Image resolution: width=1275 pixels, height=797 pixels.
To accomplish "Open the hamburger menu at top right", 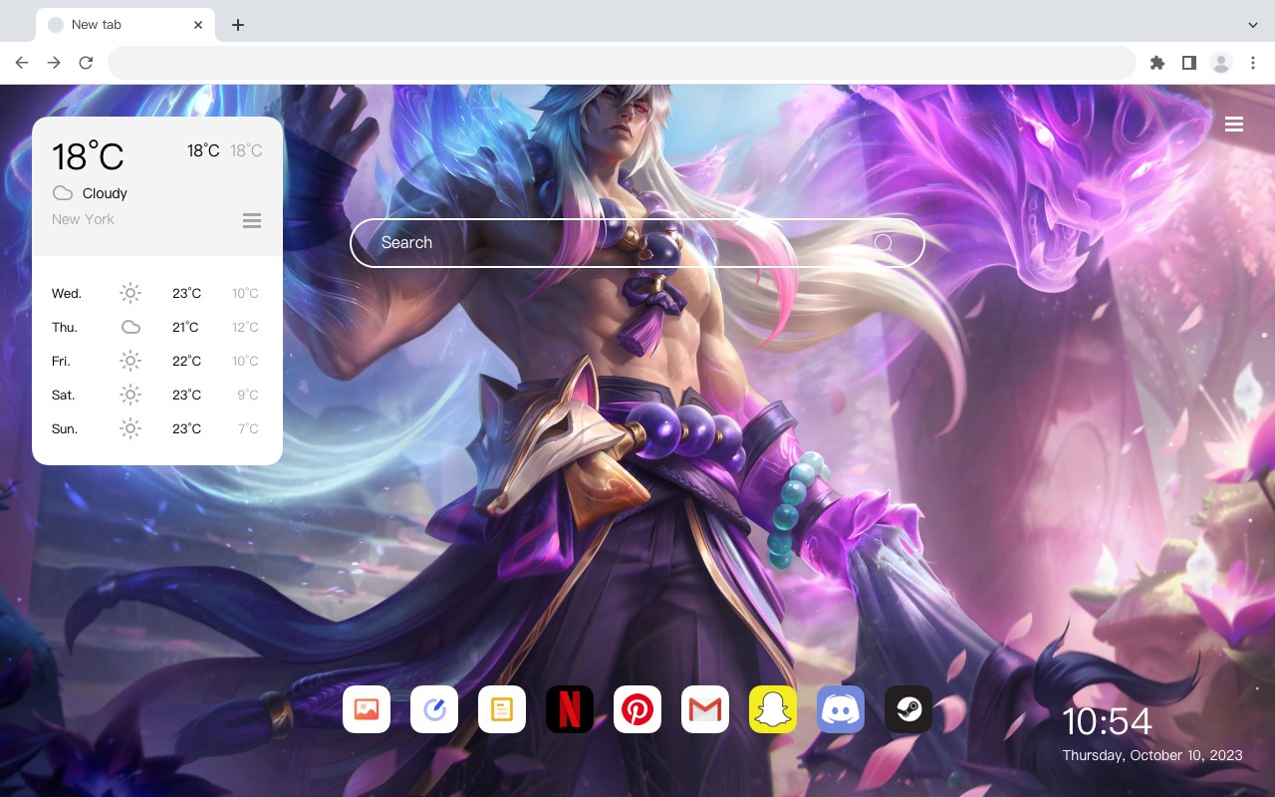I will 1234,125.
